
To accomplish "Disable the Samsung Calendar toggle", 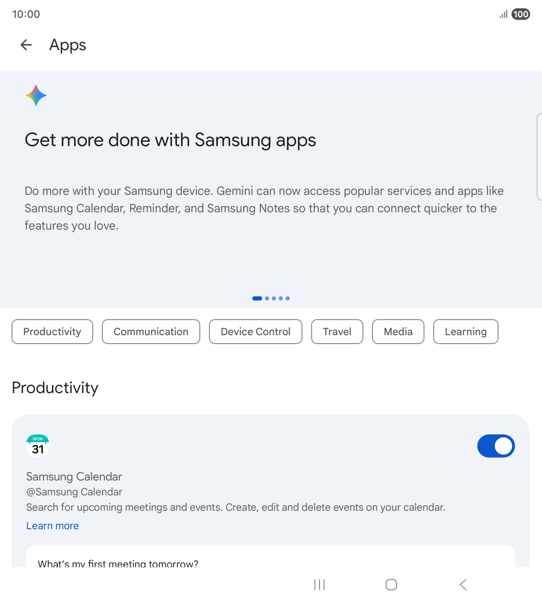I will coord(496,446).
